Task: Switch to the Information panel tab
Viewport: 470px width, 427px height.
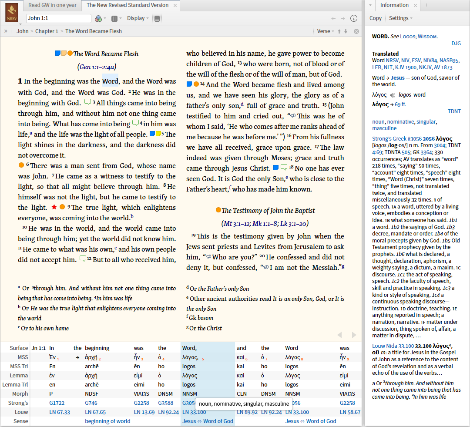Action: coord(394,5)
